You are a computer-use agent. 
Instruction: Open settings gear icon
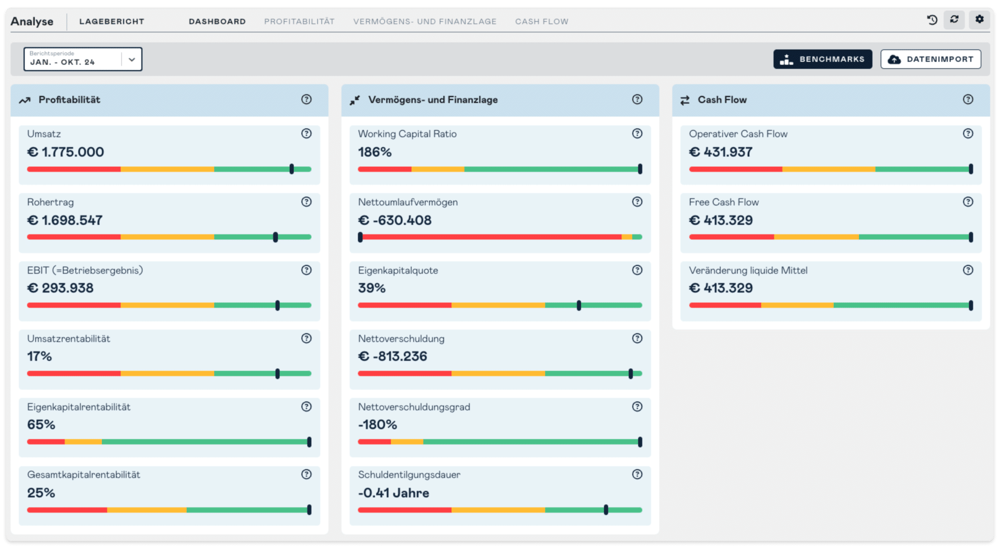pyautogui.click(x=979, y=20)
